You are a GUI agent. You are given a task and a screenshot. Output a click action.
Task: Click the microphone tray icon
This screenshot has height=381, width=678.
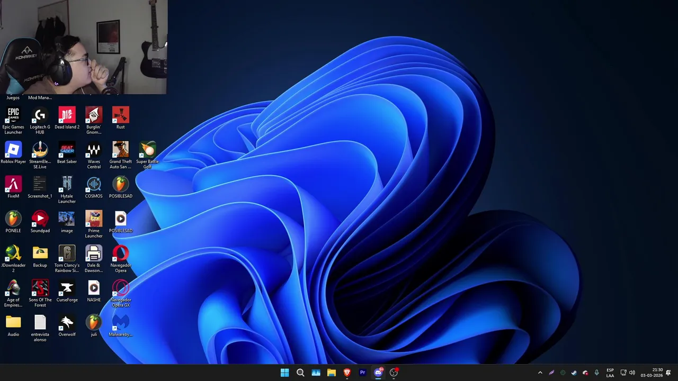pos(596,373)
